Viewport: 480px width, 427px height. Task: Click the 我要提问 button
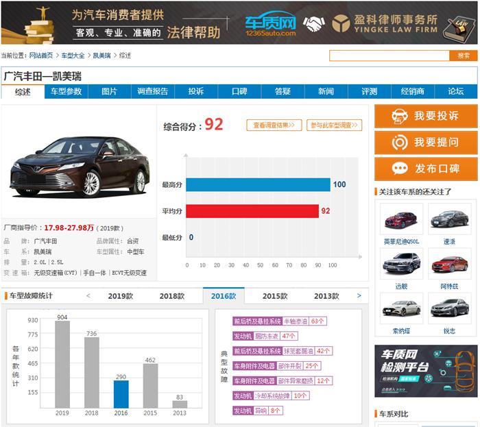click(x=426, y=143)
